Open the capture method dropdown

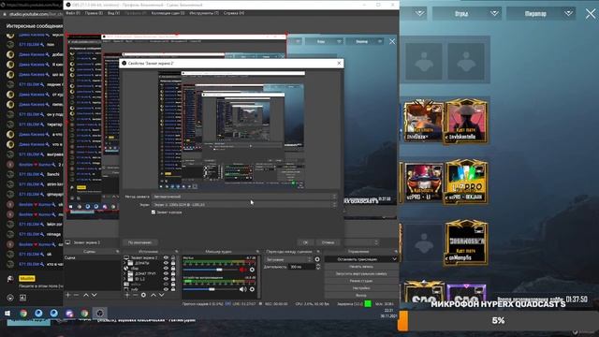click(244, 197)
